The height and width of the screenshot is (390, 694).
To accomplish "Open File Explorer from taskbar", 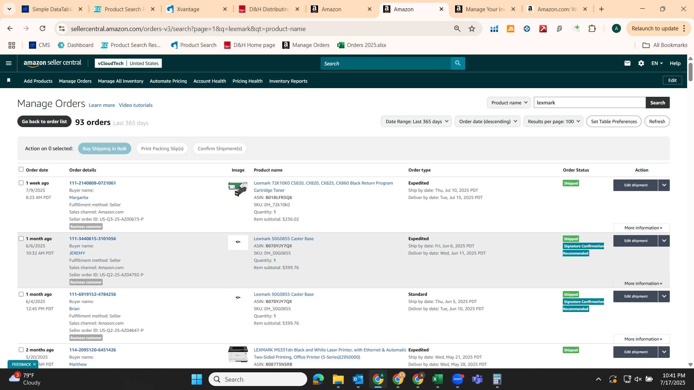I will 338,379.
